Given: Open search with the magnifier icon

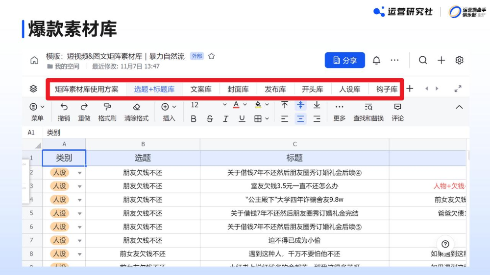Looking at the screenshot, I should [x=423, y=60].
